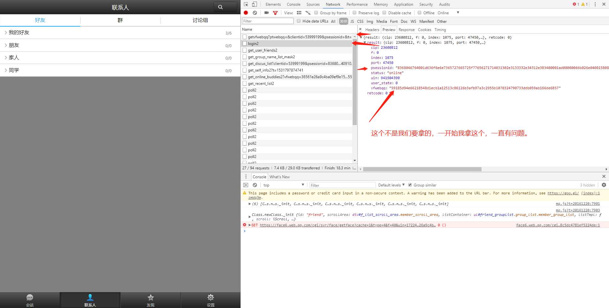
Task: Open console settings gear icon
Action: pyautogui.click(x=604, y=185)
